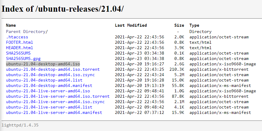Open ubuntu-21.04-desktop-amd64.iso.zsync link
The width and height of the screenshot is (262, 131).
(50, 75)
